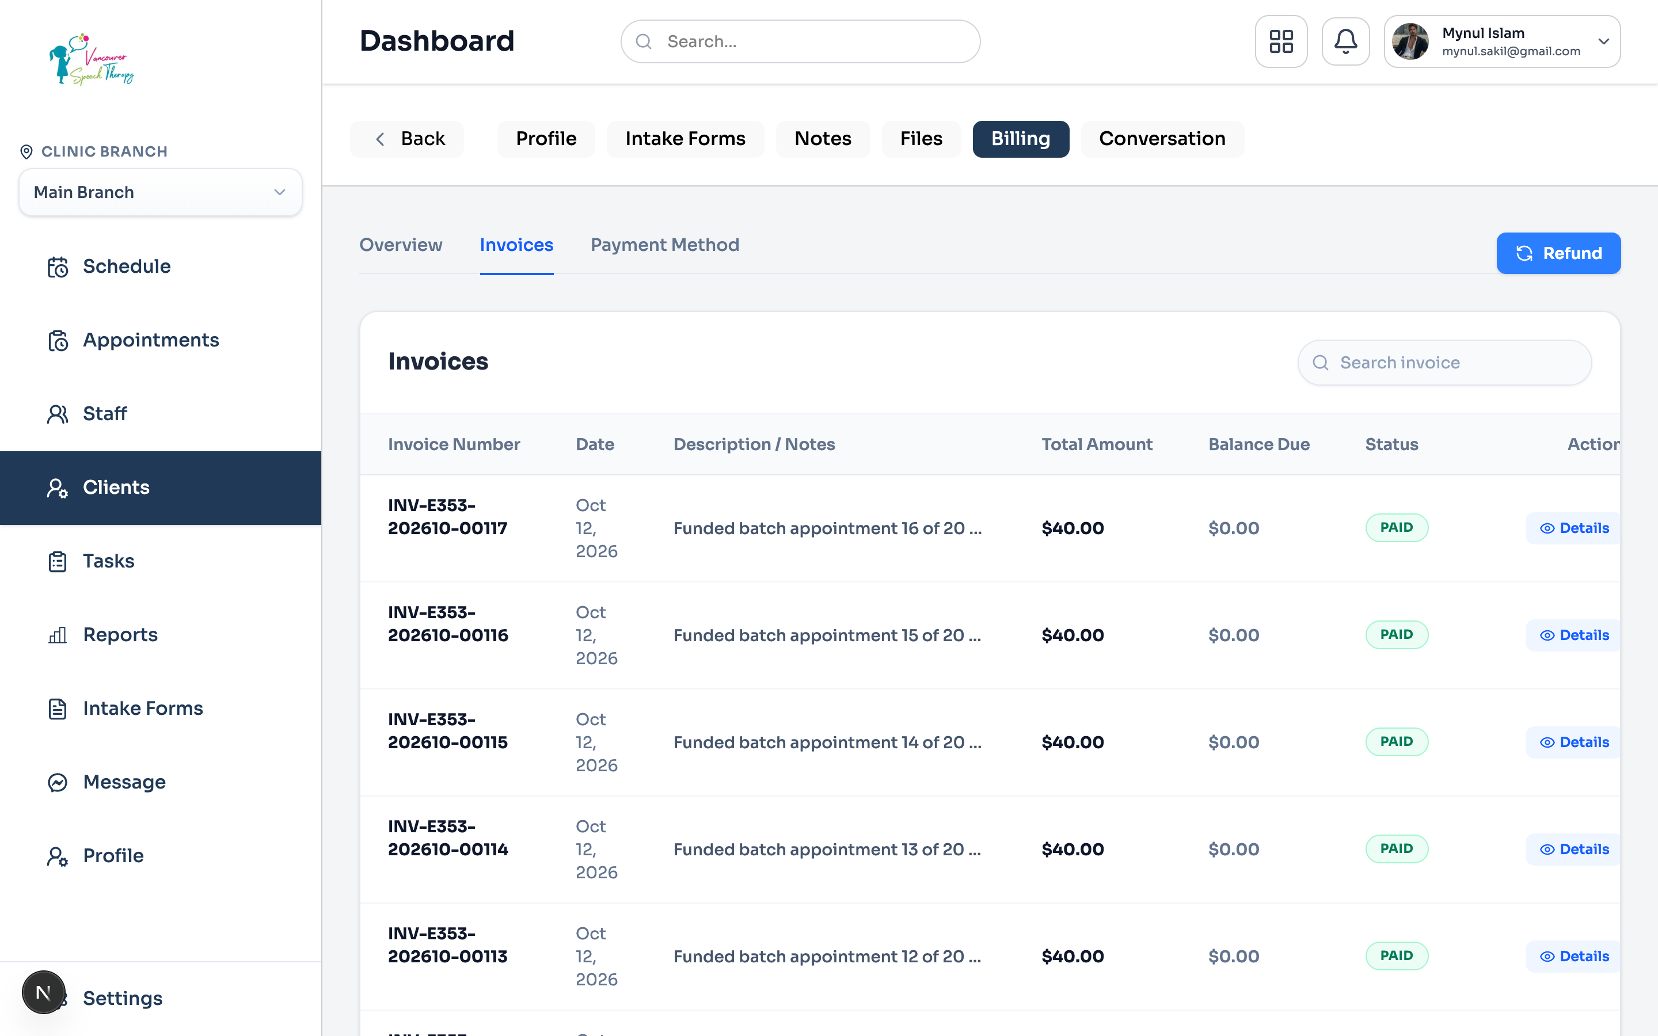Open the Conversation tab
The height and width of the screenshot is (1036, 1658).
(1162, 139)
